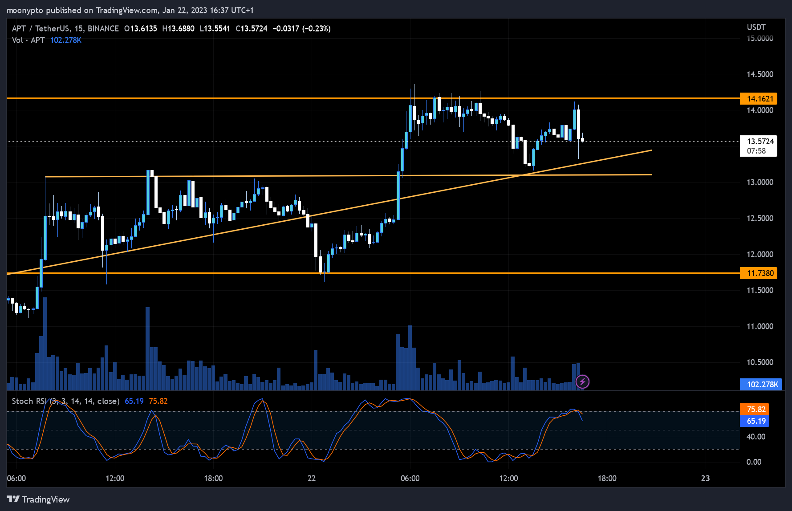Click the 0.00 Stoch RSI axis label

(753, 462)
